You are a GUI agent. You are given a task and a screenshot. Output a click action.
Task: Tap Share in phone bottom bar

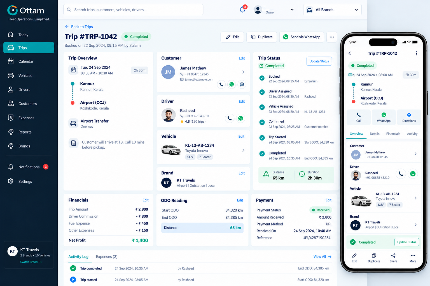point(393,258)
